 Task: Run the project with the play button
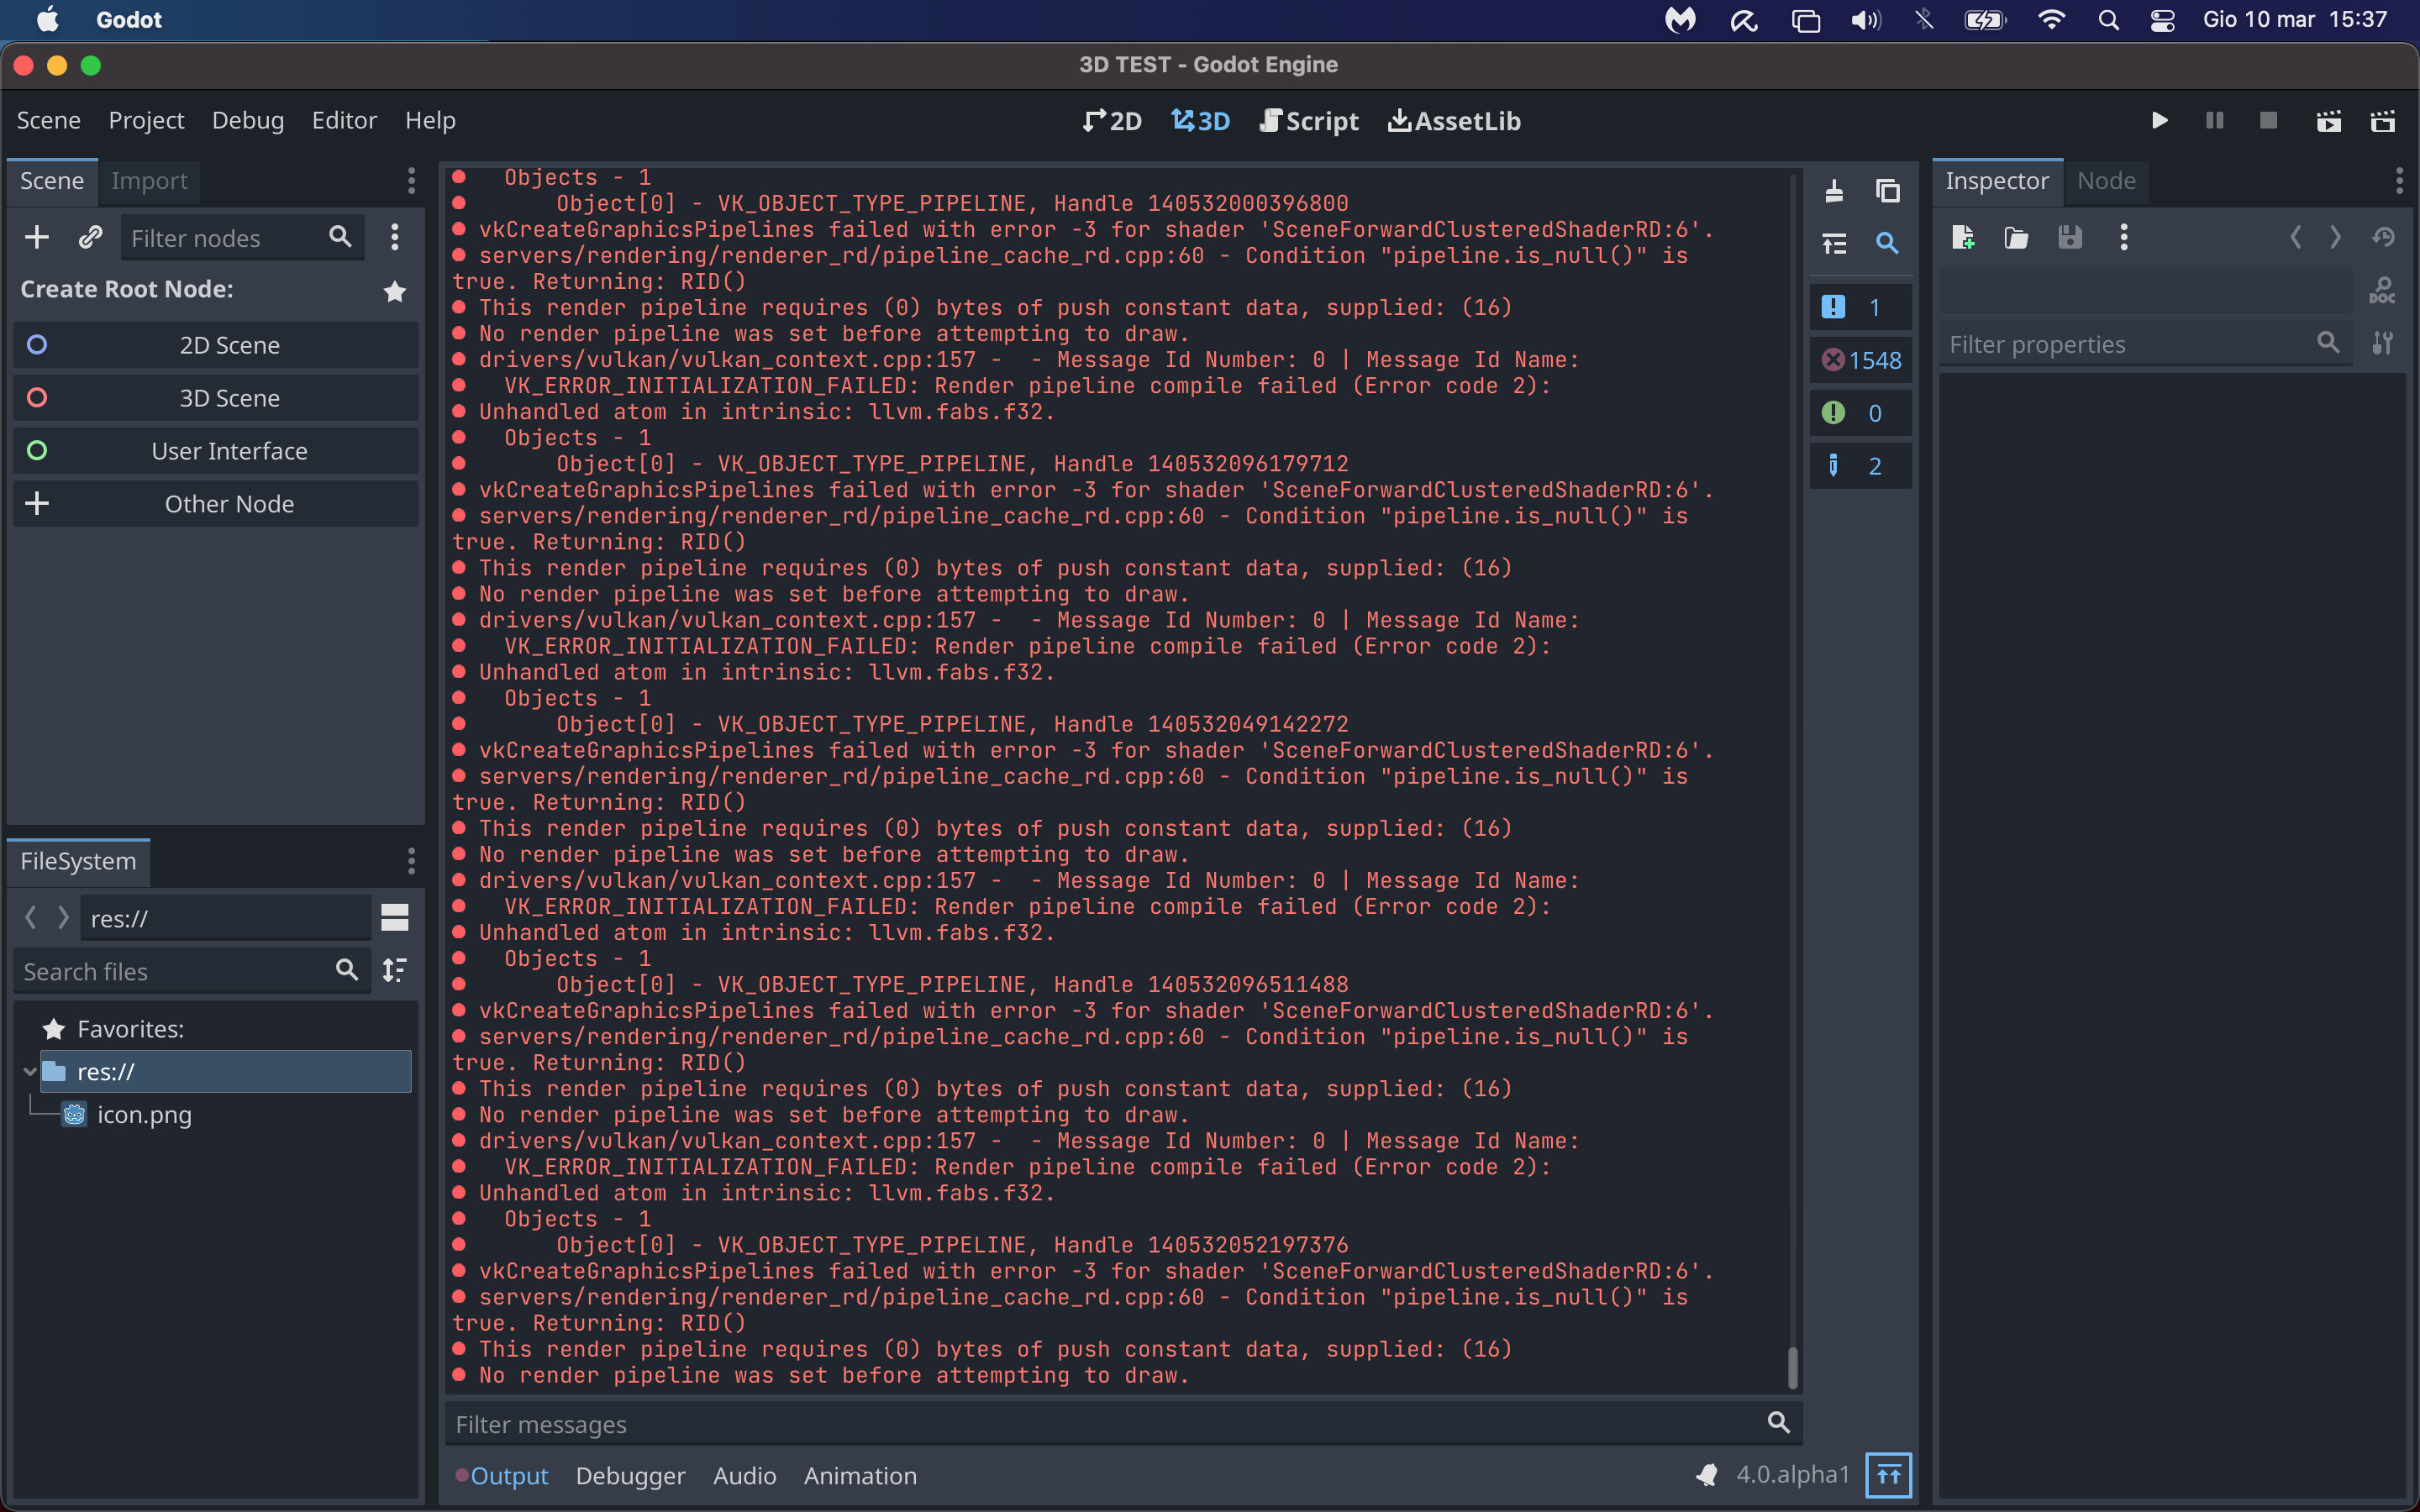pyautogui.click(x=2159, y=120)
